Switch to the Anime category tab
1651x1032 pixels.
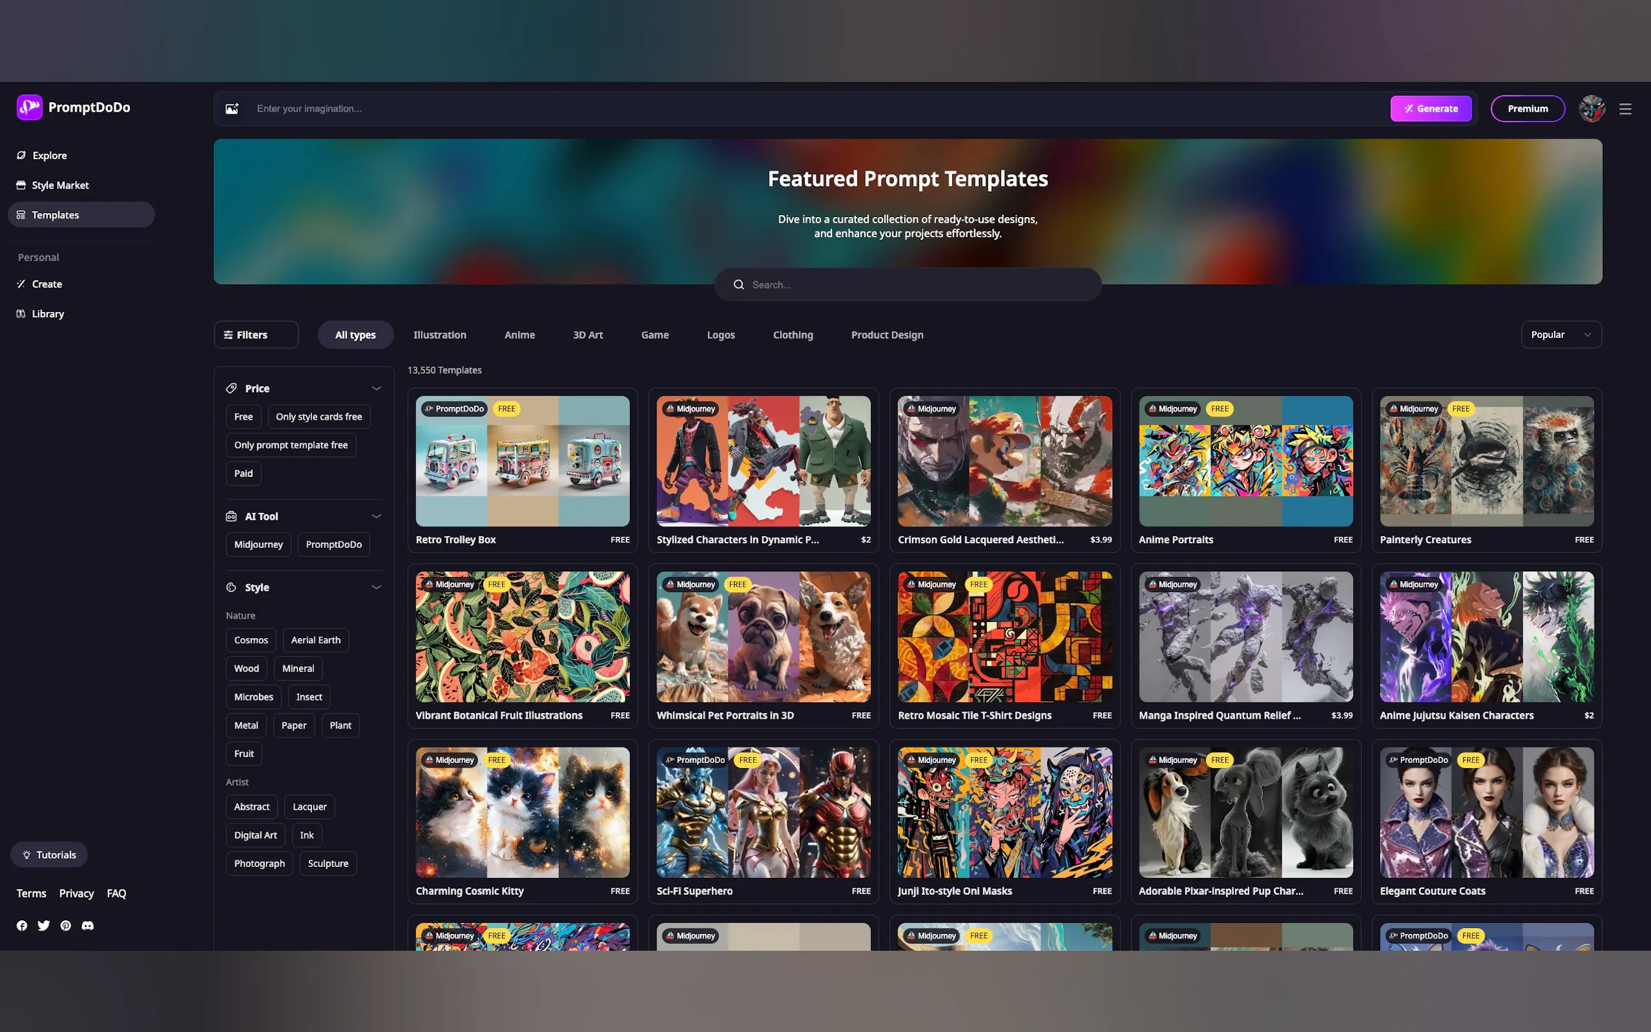519,335
